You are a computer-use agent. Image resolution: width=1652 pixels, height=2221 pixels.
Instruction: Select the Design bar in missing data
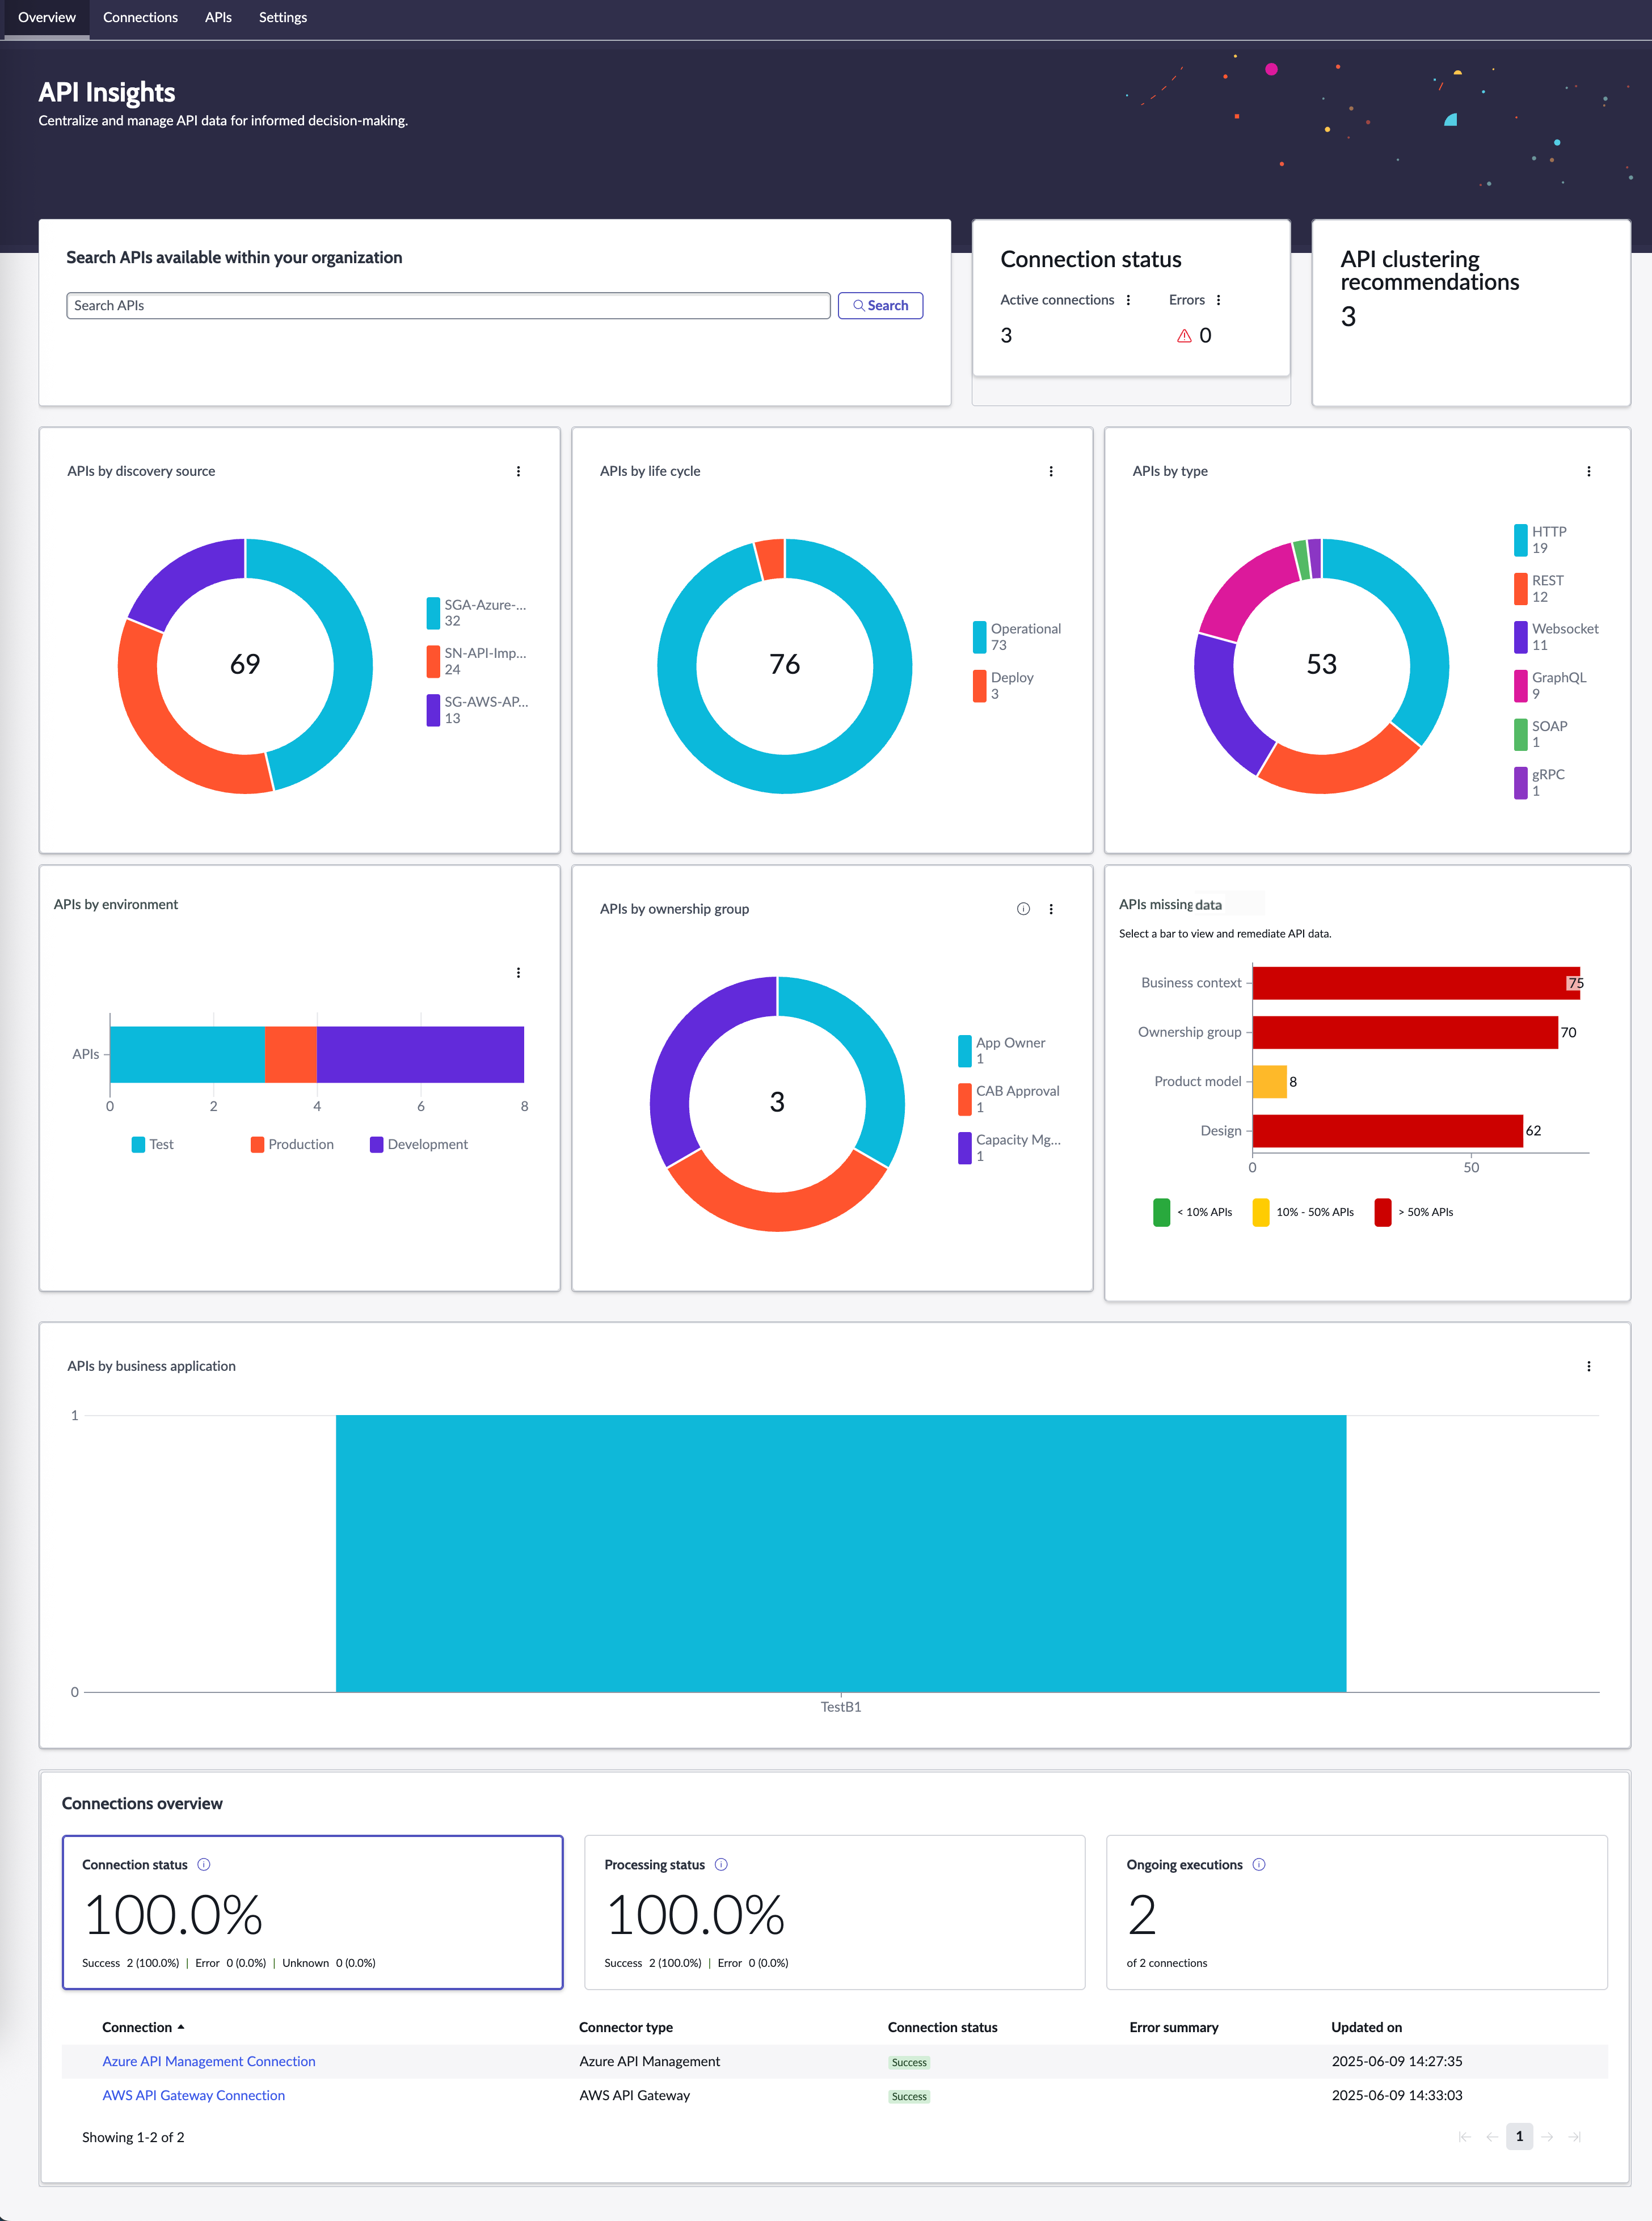tap(1388, 1130)
